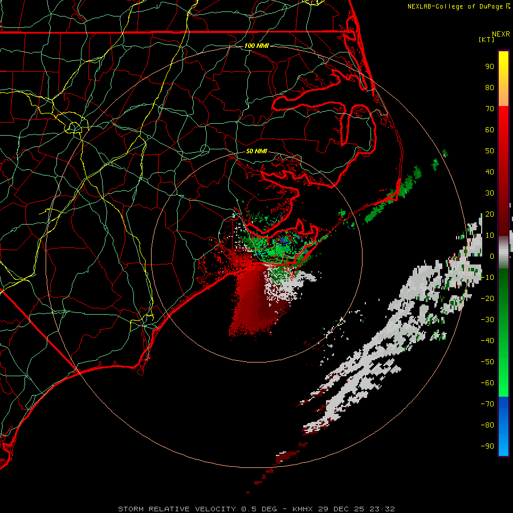
Task: Click the -20 scale value
Action: coord(487,299)
